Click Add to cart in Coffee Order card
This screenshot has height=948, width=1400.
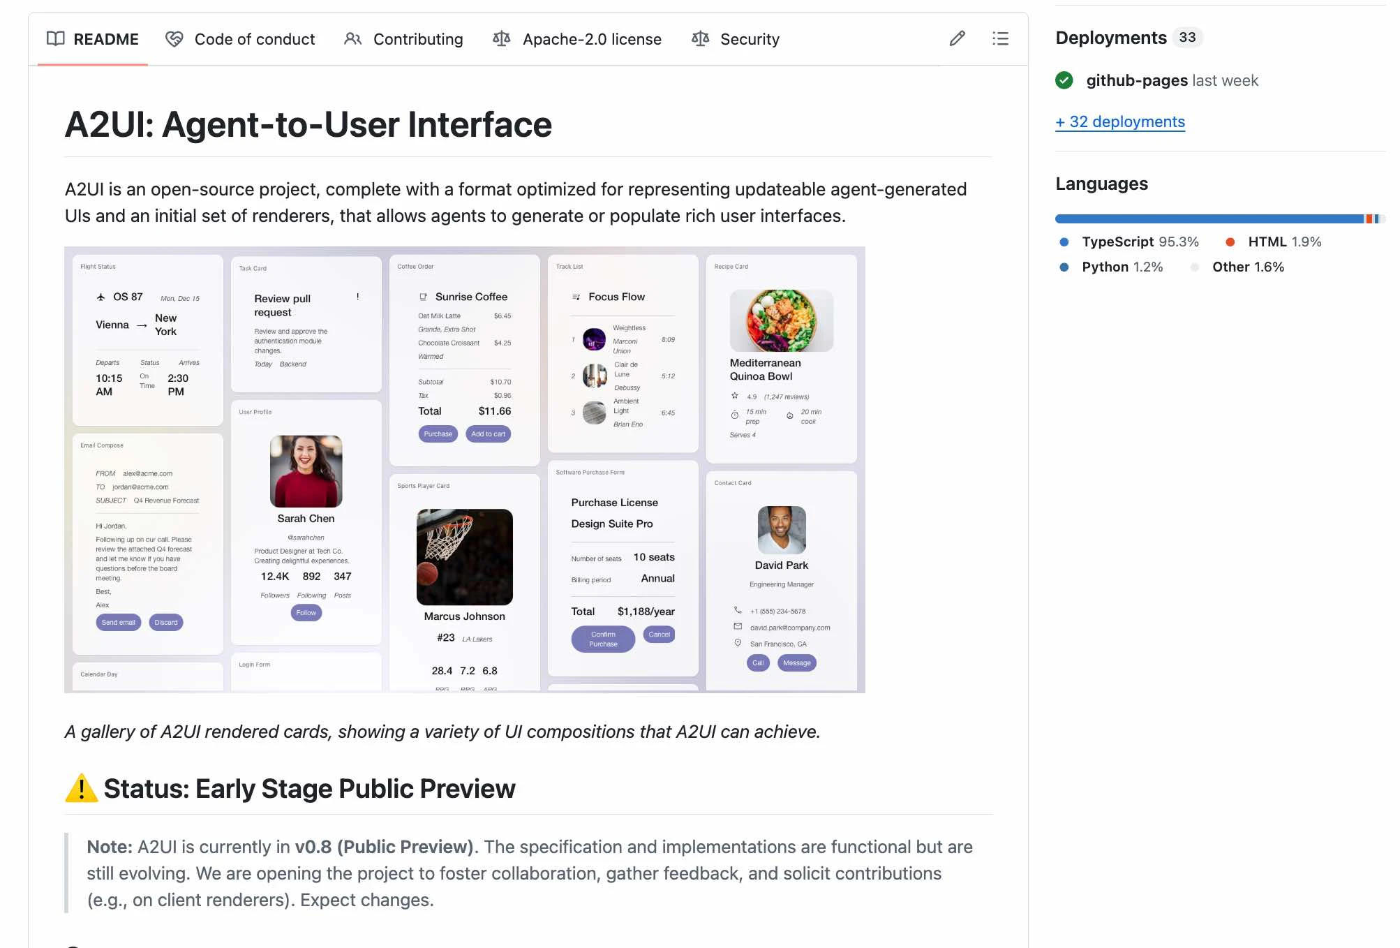click(489, 434)
